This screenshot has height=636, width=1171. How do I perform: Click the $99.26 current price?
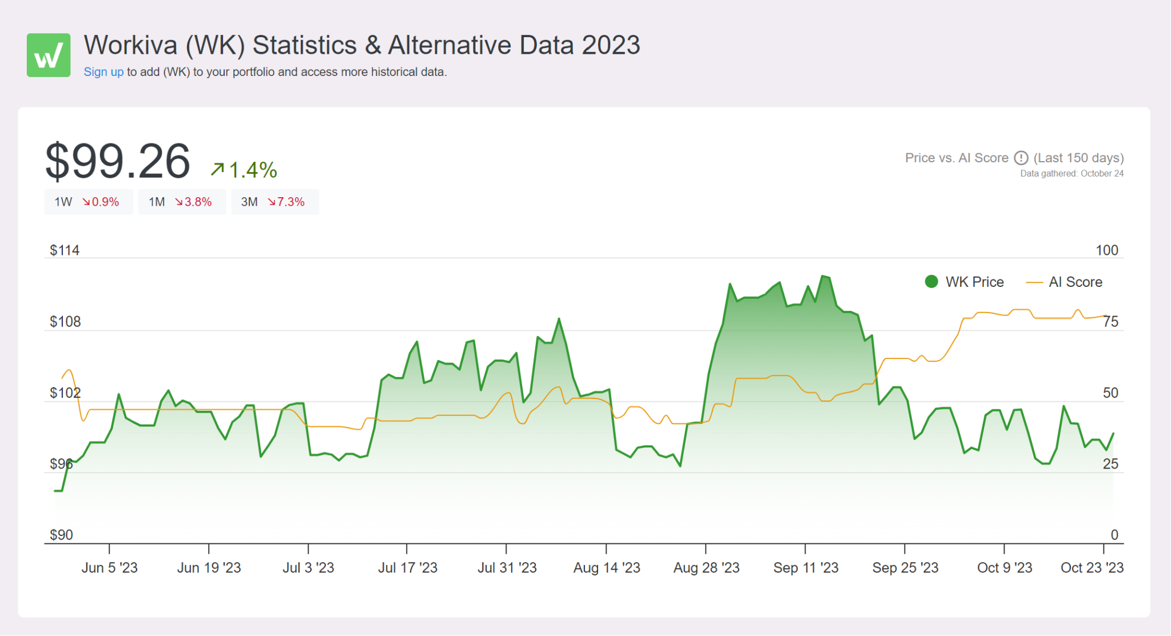[118, 161]
